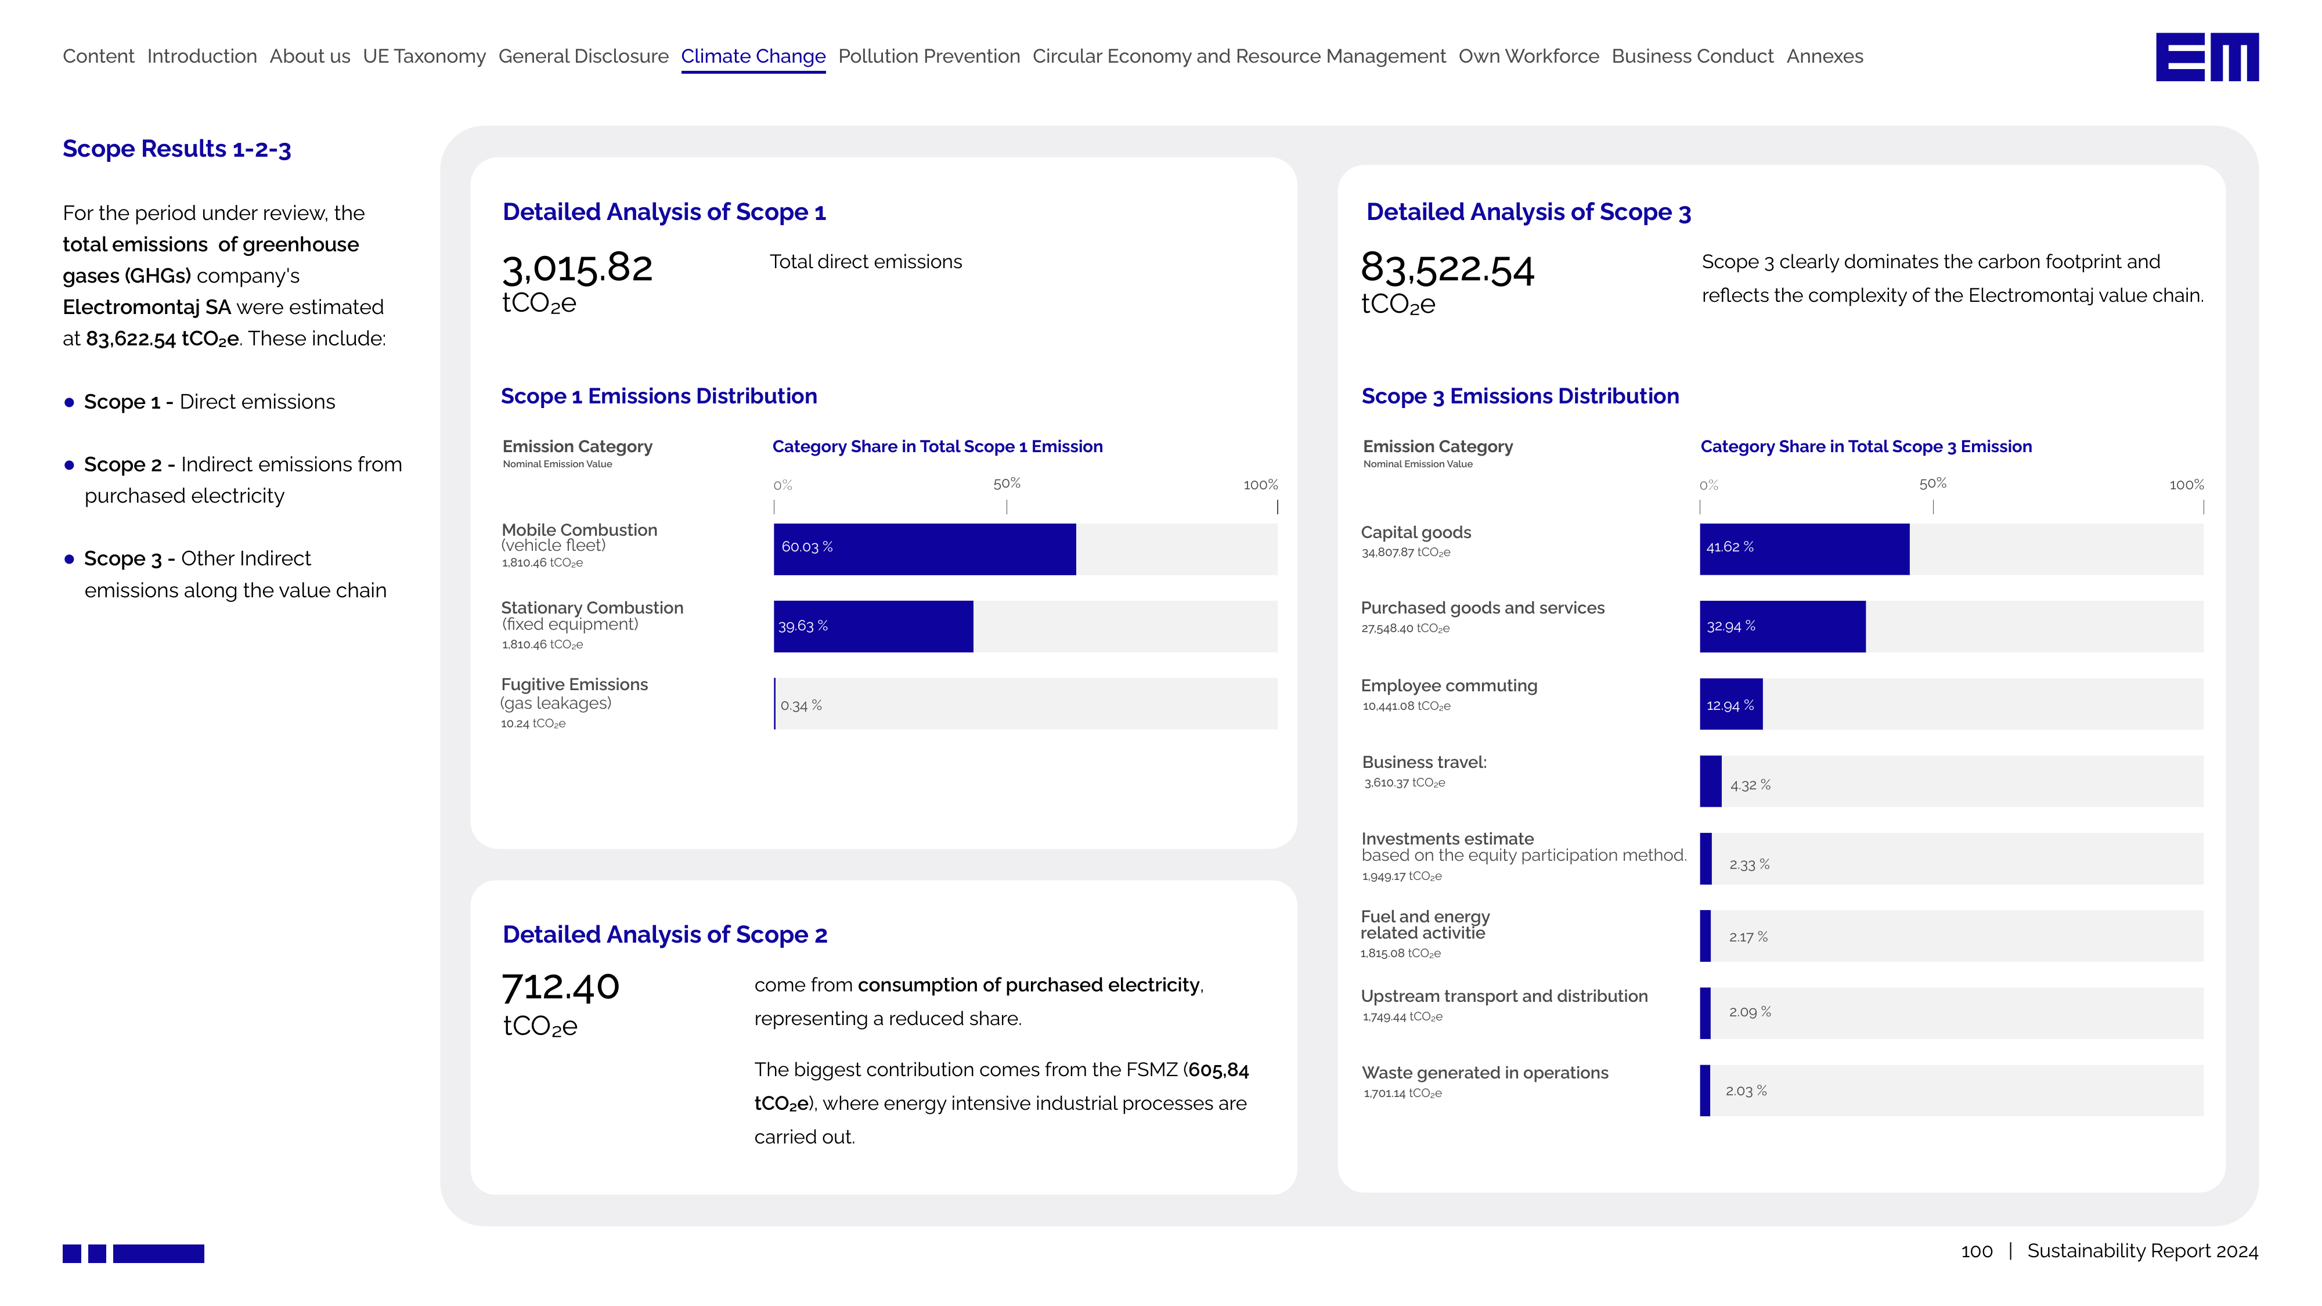2322x1306 pixels.
Task: Click the Upstream transport 2.09 % value
Action: (1750, 1012)
